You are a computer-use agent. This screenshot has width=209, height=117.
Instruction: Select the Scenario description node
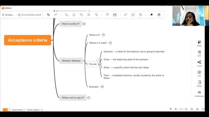coord(134,52)
